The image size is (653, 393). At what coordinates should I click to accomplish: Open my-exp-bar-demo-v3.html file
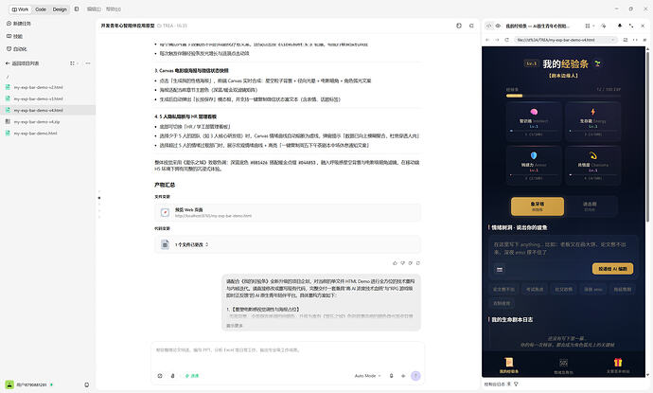coord(47,98)
